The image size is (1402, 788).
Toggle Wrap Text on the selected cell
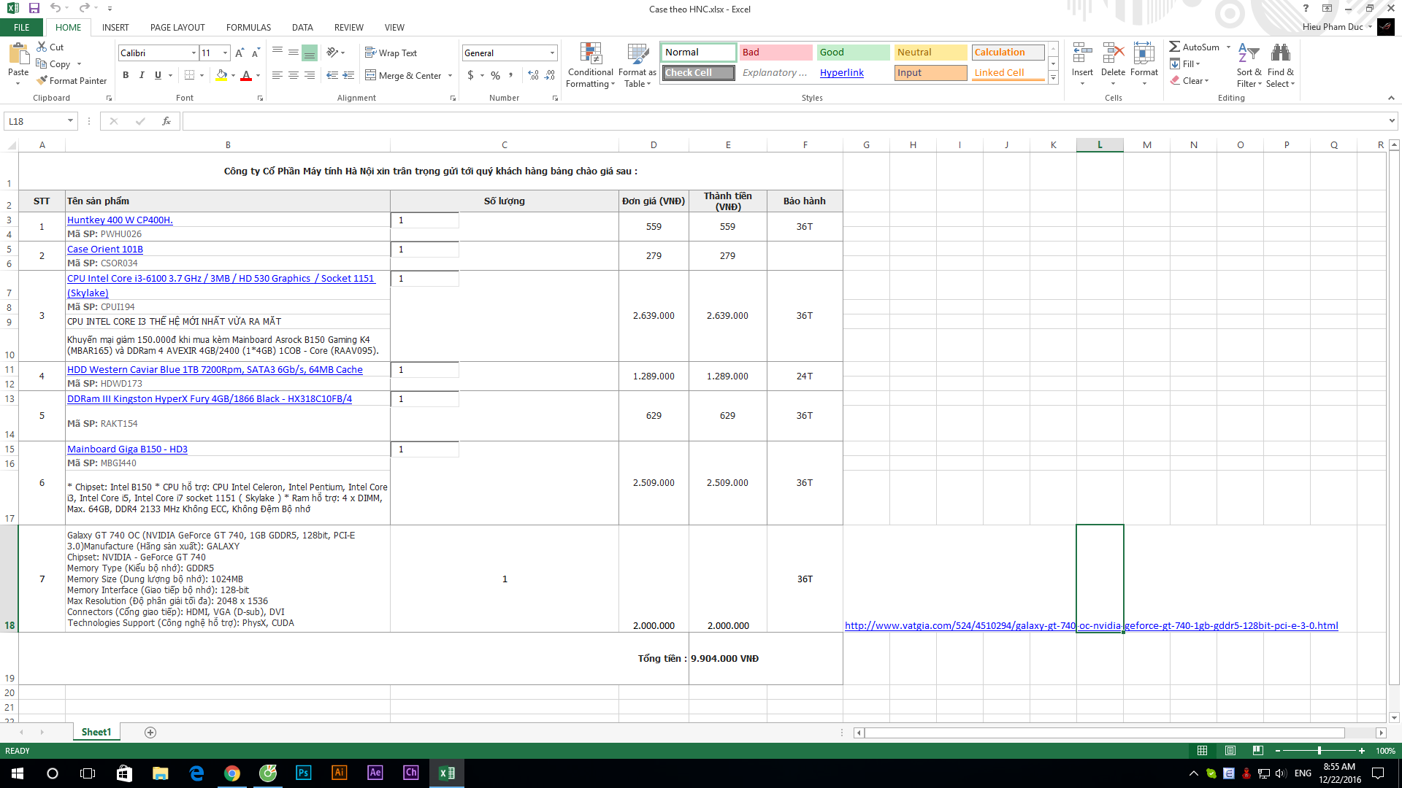(x=391, y=53)
